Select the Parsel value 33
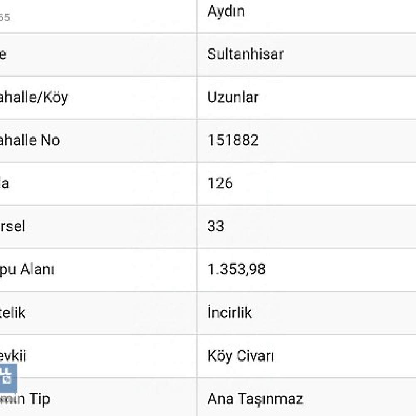This screenshot has height=416, width=416. click(215, 226)
